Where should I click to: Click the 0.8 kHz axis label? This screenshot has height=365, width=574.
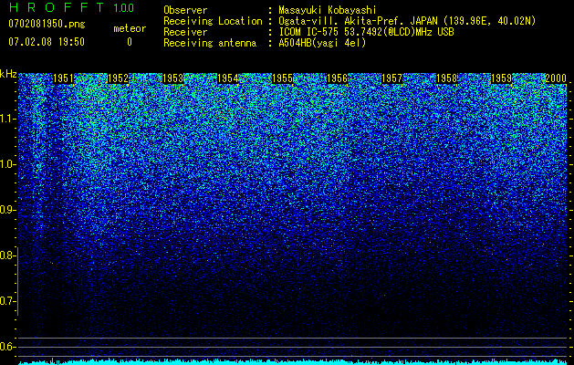click(6, 255)
